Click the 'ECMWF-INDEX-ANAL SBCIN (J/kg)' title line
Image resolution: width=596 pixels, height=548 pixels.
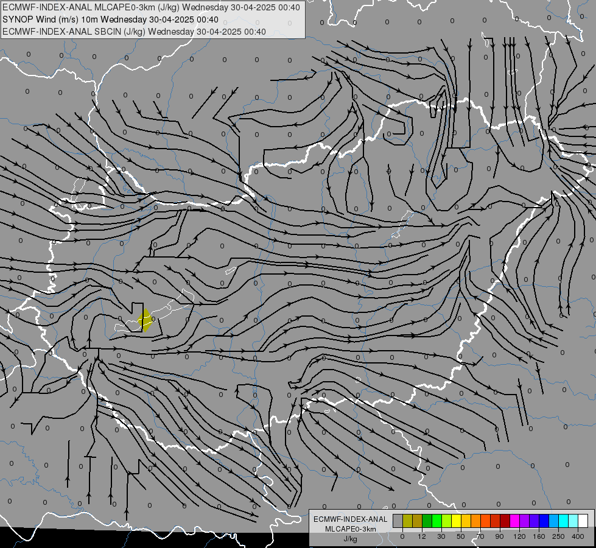tap(134, 32)
